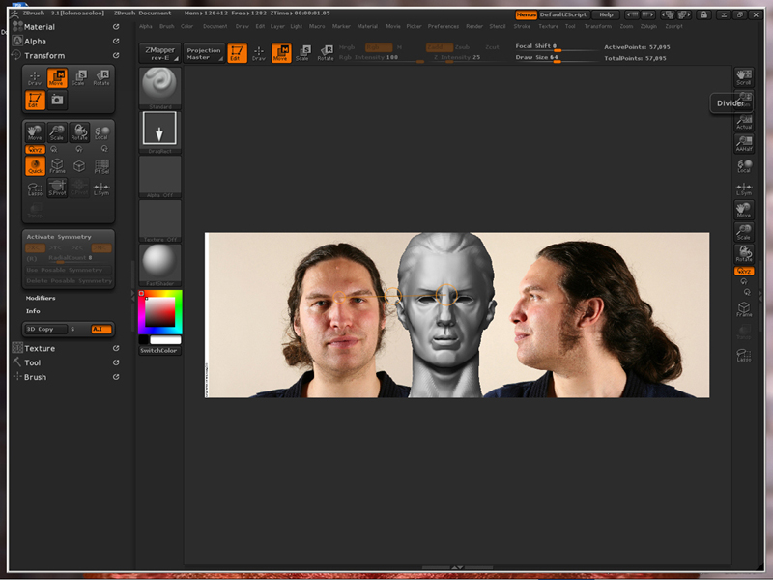Open the Zplugin menu
This screenshot has height=580, width=773.
pos(648,26)
